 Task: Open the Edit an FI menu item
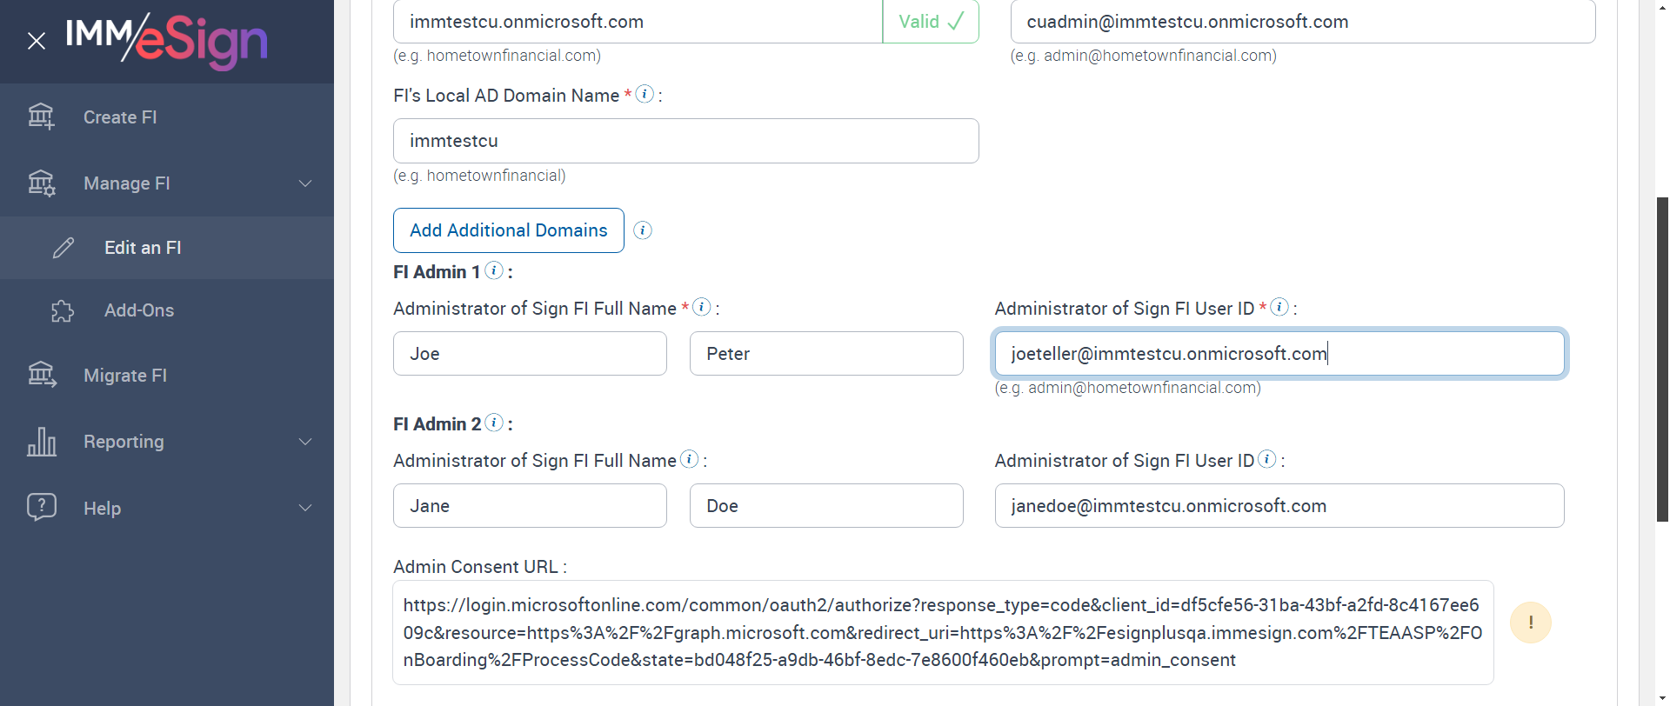pos(143,248)
